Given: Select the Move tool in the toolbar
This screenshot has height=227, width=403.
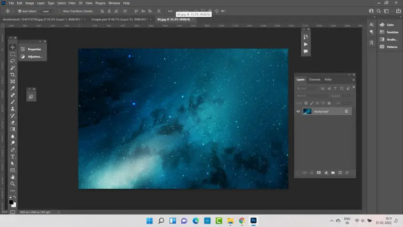Looking at the screenshot, I should 13,47.
